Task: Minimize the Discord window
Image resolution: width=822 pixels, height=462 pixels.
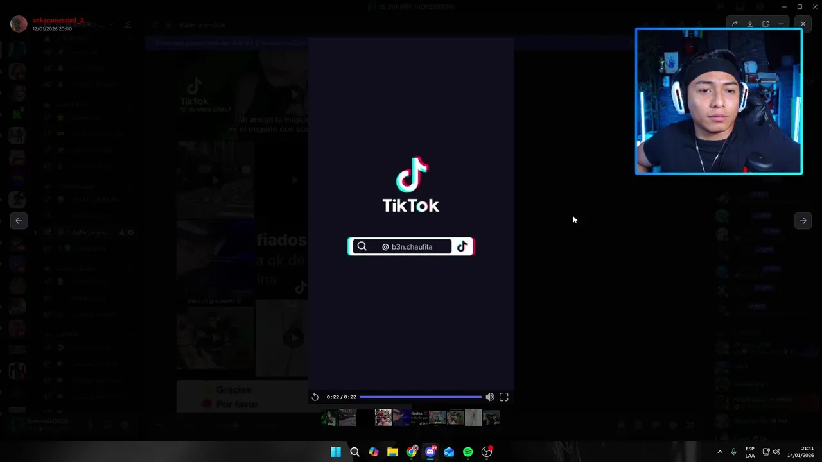Action: (784, 6)
